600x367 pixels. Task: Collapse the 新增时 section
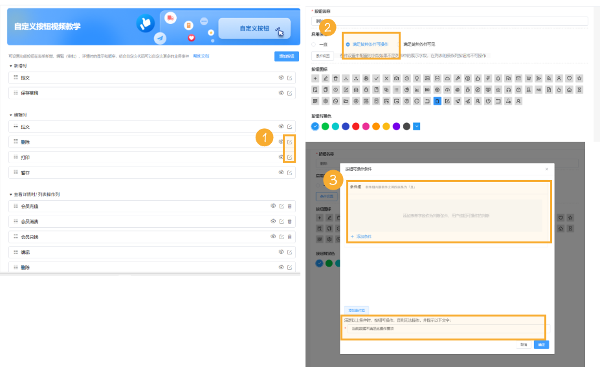click(x=11, y=66)
